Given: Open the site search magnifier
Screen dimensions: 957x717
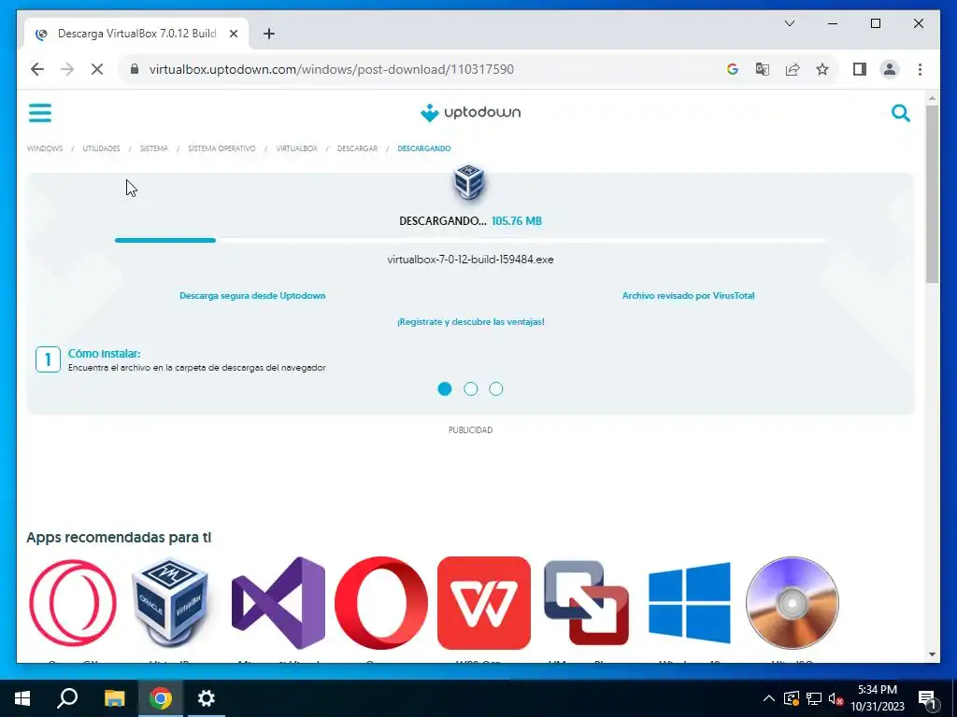Looking at the screenshot, I should (x=900, y=113).
